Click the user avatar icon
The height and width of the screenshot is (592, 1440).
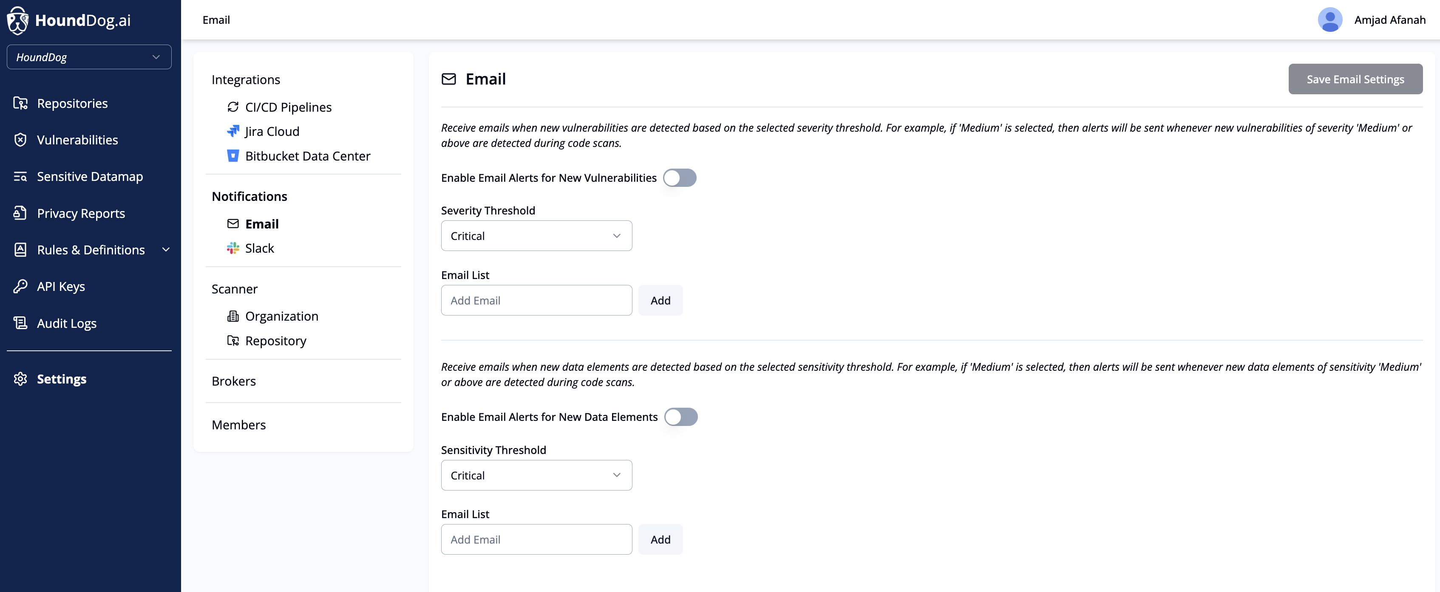[1330, 20]
